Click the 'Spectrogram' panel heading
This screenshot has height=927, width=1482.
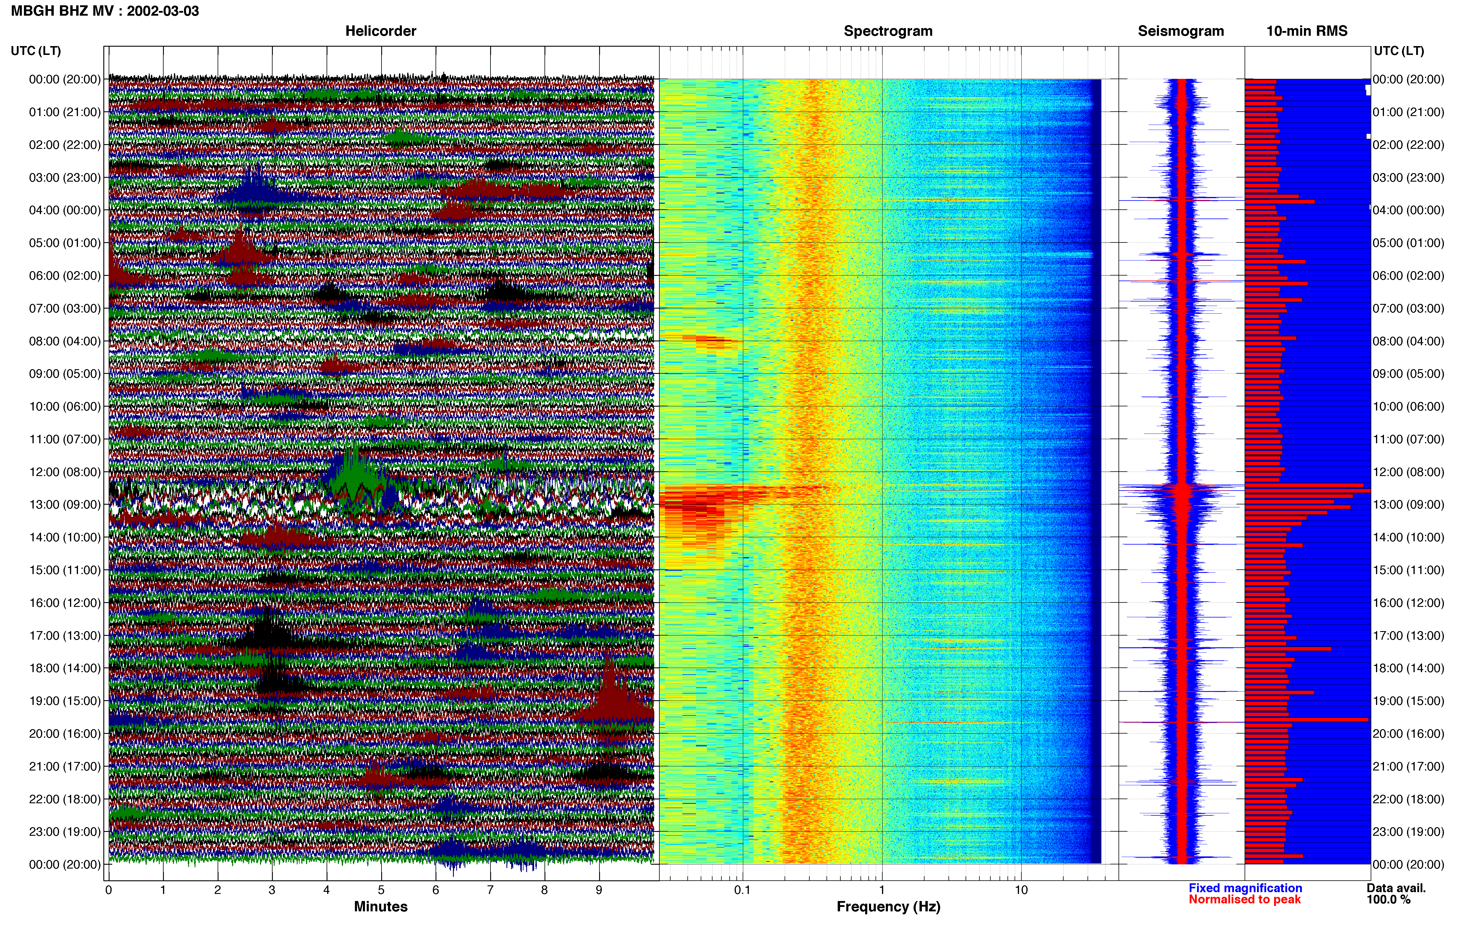pyautogui.click(x=888, y=31)
